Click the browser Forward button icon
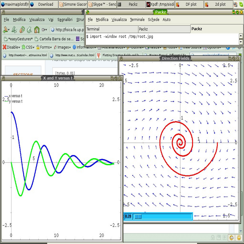 tap(14, 30)
